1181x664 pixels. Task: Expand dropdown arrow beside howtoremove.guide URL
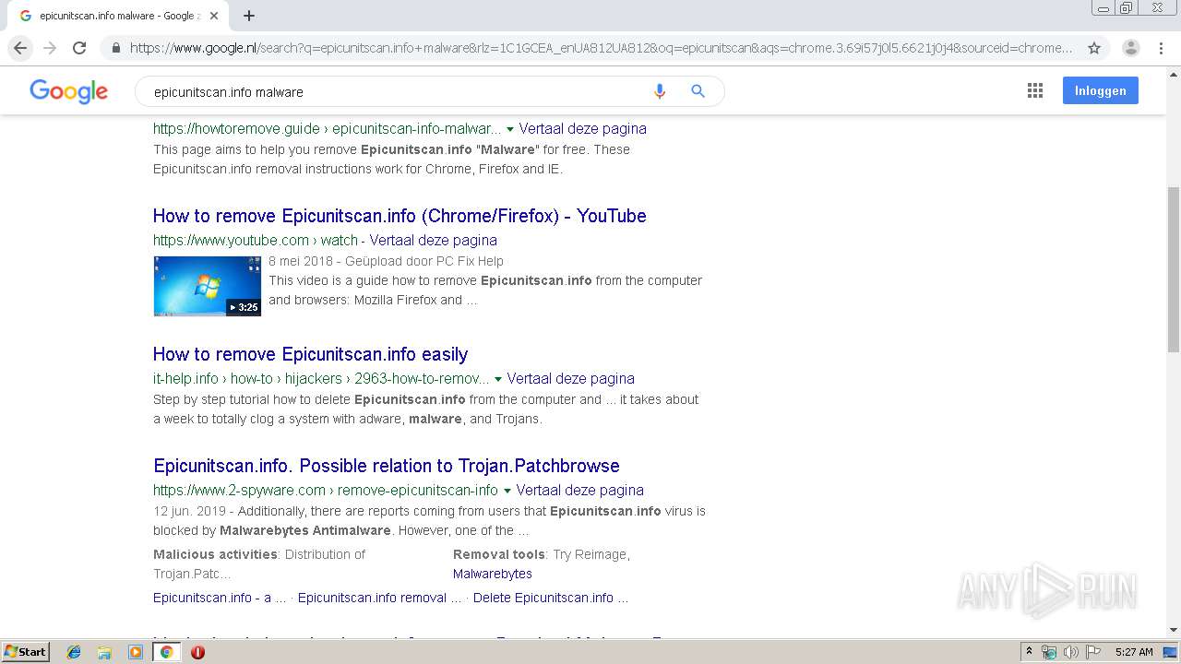[x=510, y=129]
